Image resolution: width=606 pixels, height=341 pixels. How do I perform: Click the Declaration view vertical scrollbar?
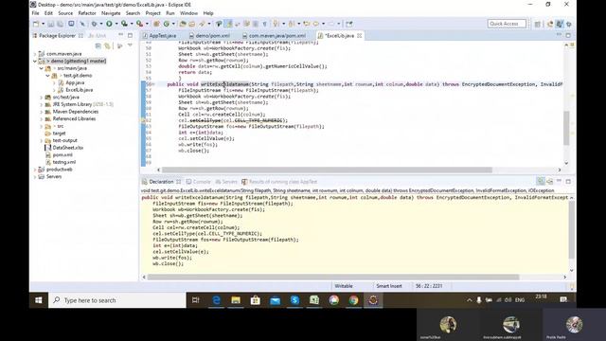coord(571,229)
